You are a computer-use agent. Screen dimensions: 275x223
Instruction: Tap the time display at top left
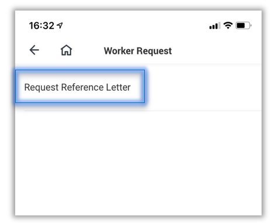coord(41,26)
